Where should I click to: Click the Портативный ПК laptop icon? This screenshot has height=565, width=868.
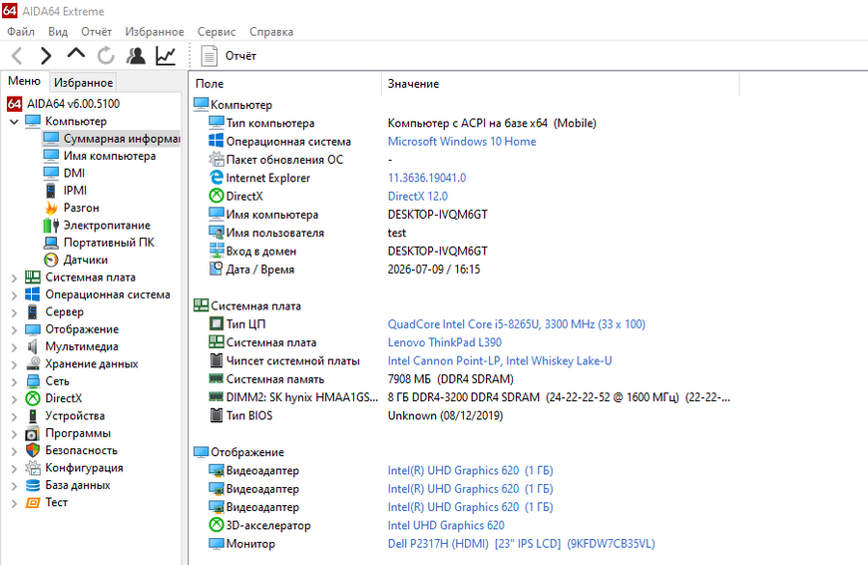[x=51, y=243]
